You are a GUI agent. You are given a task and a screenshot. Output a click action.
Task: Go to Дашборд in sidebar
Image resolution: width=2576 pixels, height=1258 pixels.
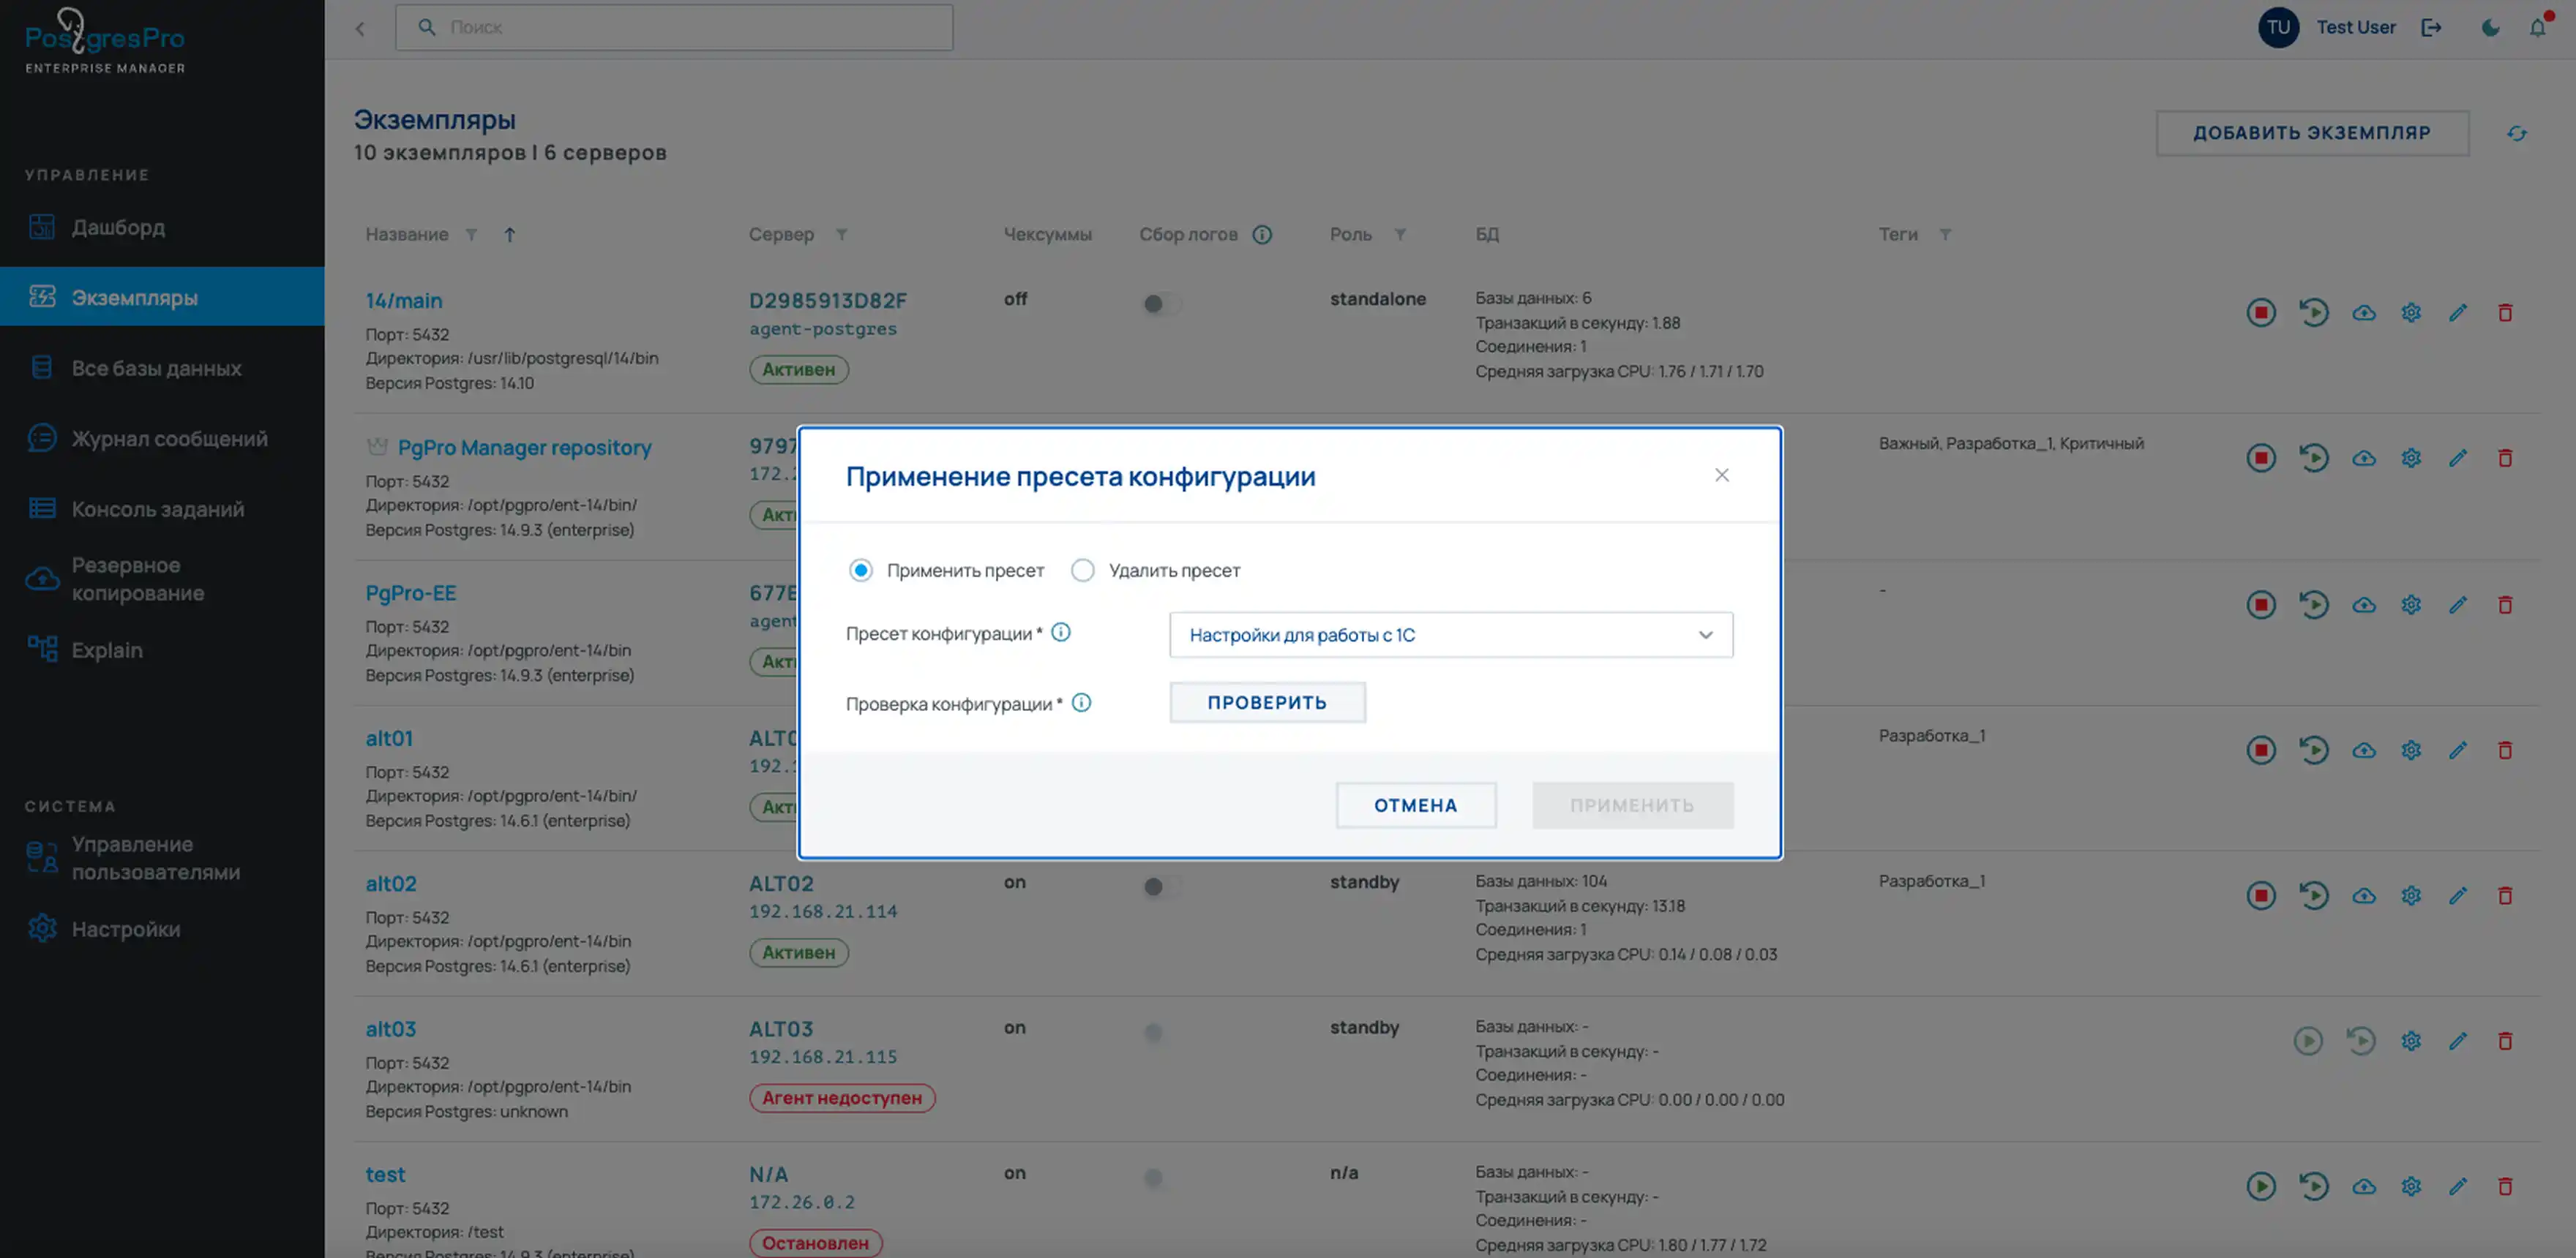[x=118, y=227]
